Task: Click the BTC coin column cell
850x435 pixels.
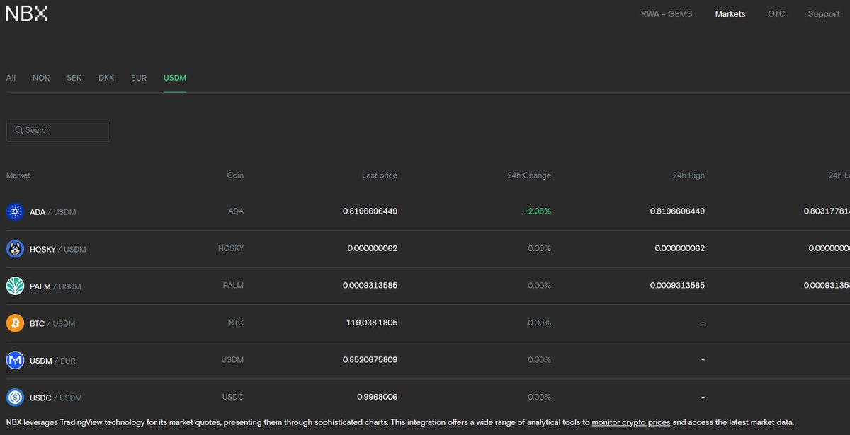Action: [236, 323]
